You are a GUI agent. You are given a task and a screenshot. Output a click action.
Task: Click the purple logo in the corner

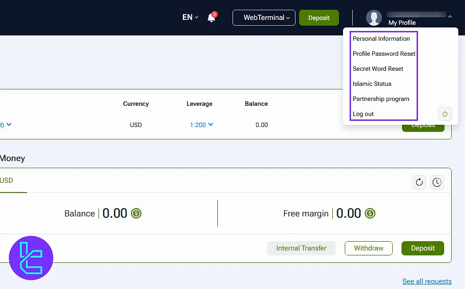click(x=31, y=258)
